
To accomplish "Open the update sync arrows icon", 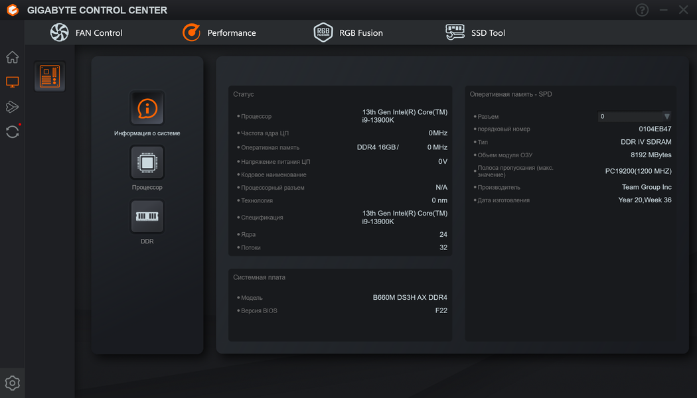I will coord(13,131).
